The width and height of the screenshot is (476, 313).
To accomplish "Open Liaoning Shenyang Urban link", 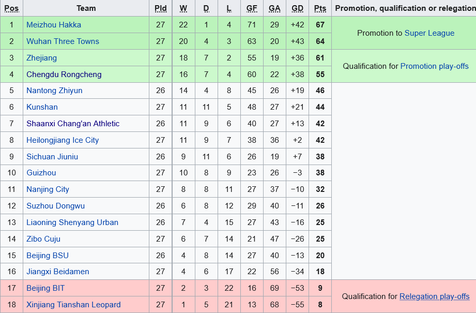I will point(72,222).
